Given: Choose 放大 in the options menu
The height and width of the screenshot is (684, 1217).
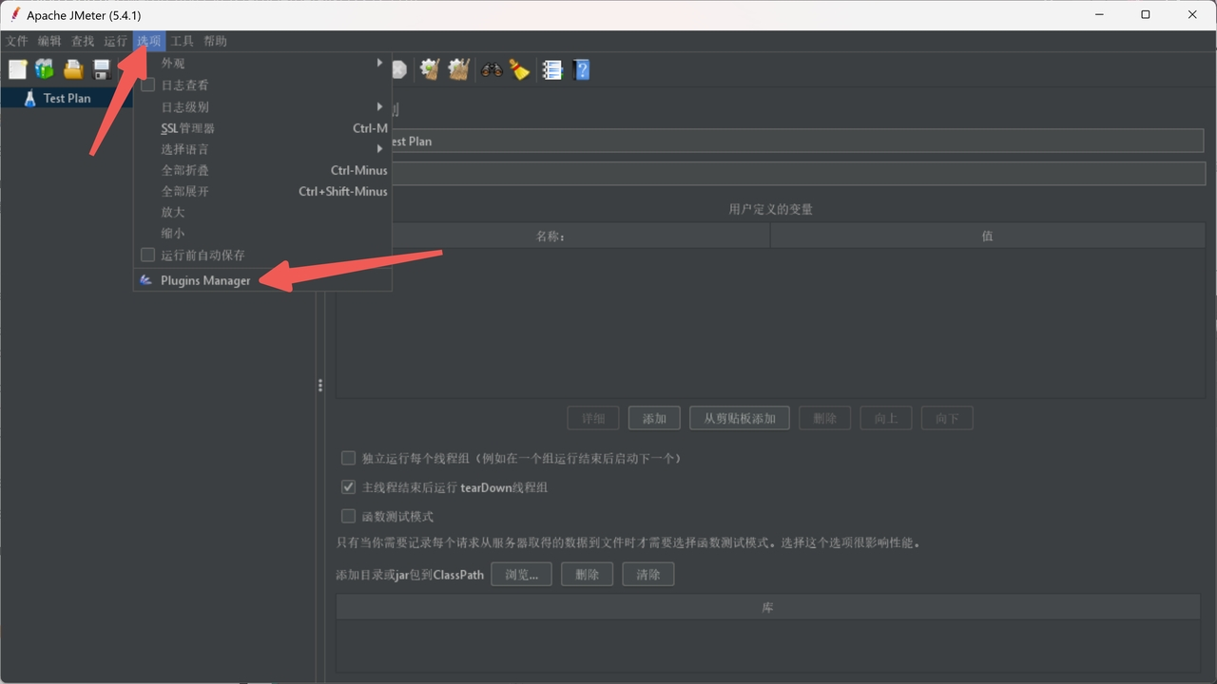Looking at the screenshot, I should tap(262, 212).
